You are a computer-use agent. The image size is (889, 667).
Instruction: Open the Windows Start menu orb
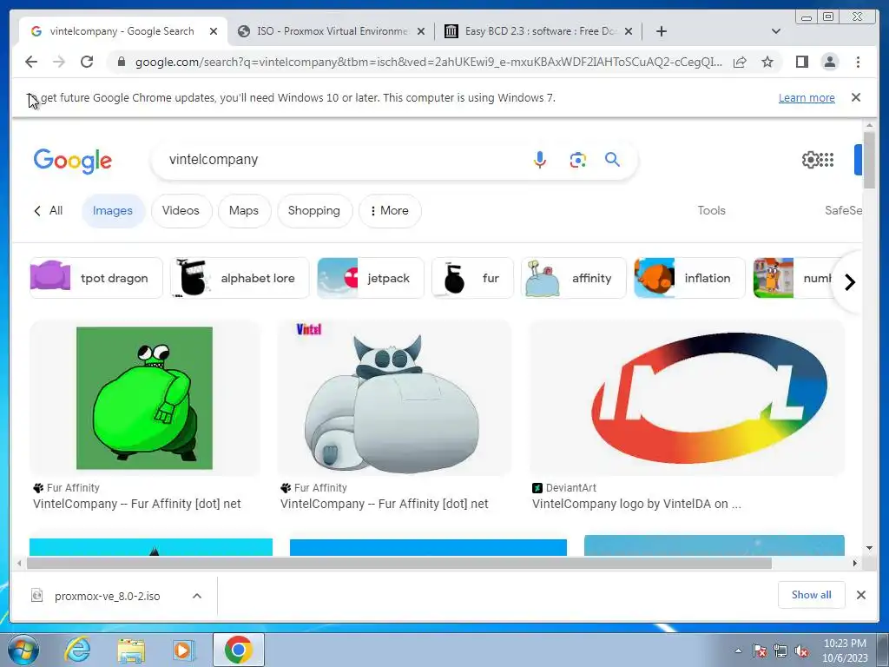point(23,650)
